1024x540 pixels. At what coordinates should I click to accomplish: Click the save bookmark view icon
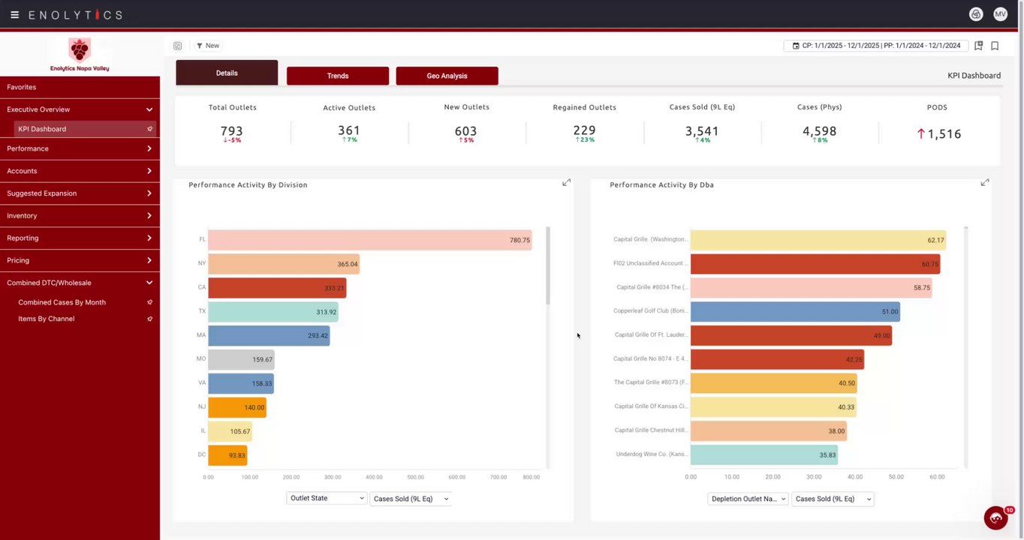[x=979, y=46]
